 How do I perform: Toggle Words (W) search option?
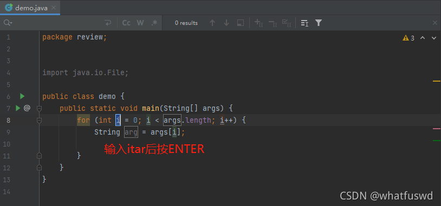[x=140, y=23]
